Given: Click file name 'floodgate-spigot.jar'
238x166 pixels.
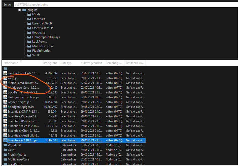Looking at the screenshot, I should coord(21,107).
